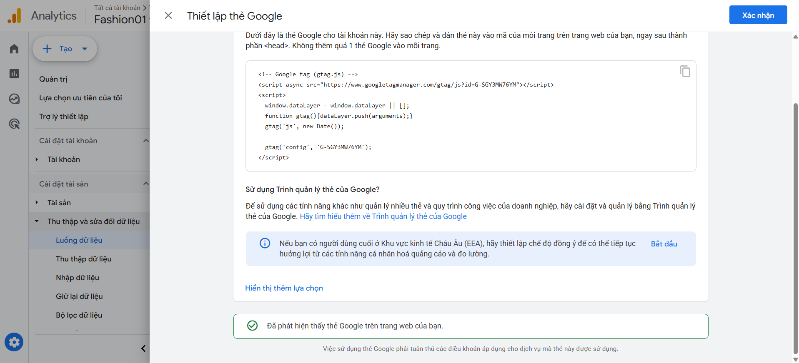Click the Xác nhận button
Image resolution: width=799 pixels, height=363 pixels.
point(757,15)
